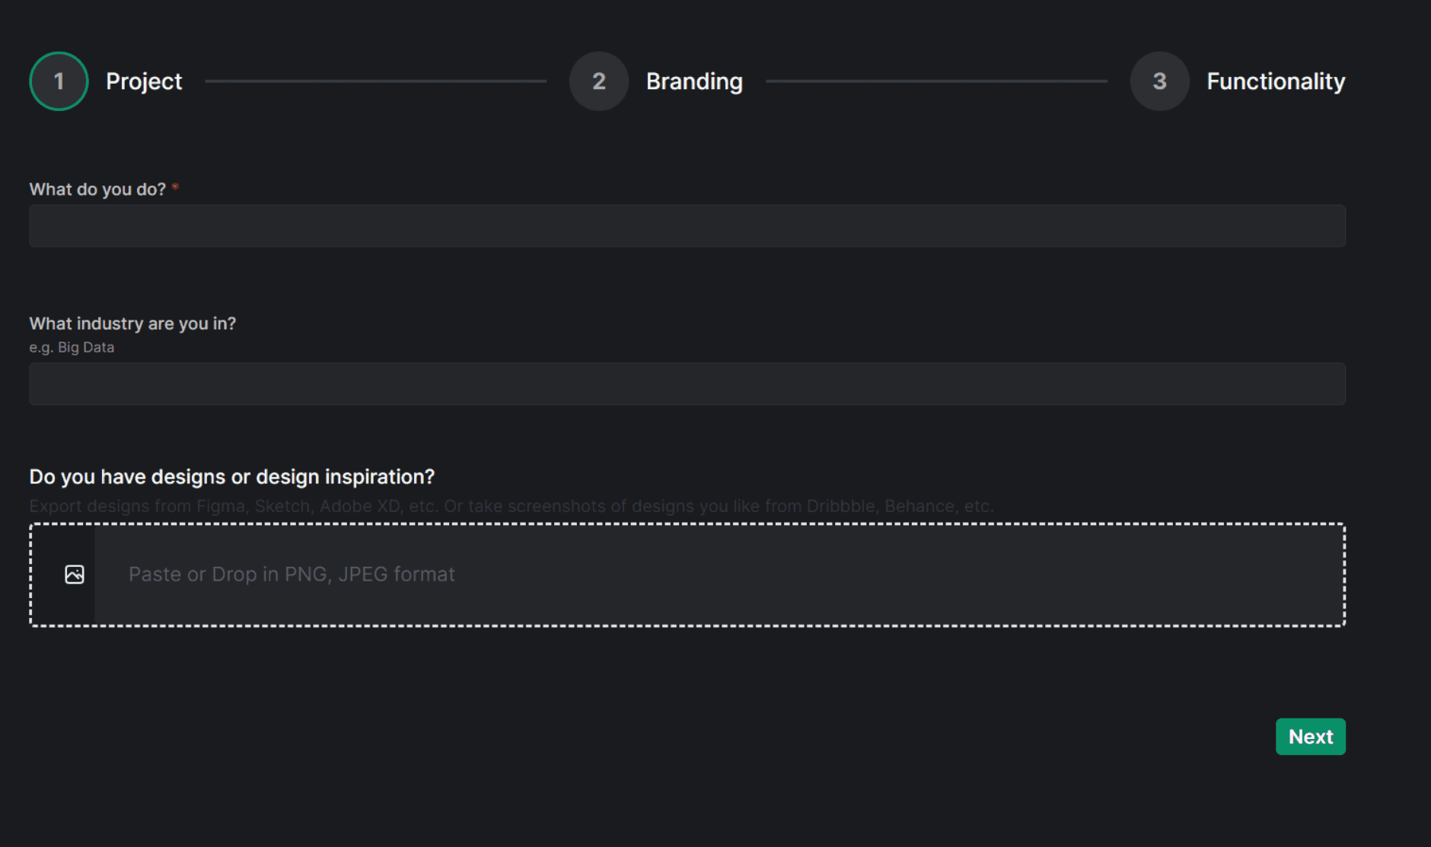Select the green-highlighted Project step circle
The width and height of the screenshot is (1431, 847).
point(58,81)
